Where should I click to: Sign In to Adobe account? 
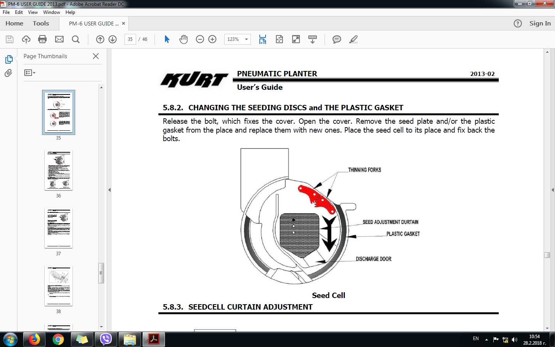click(540, 24)
